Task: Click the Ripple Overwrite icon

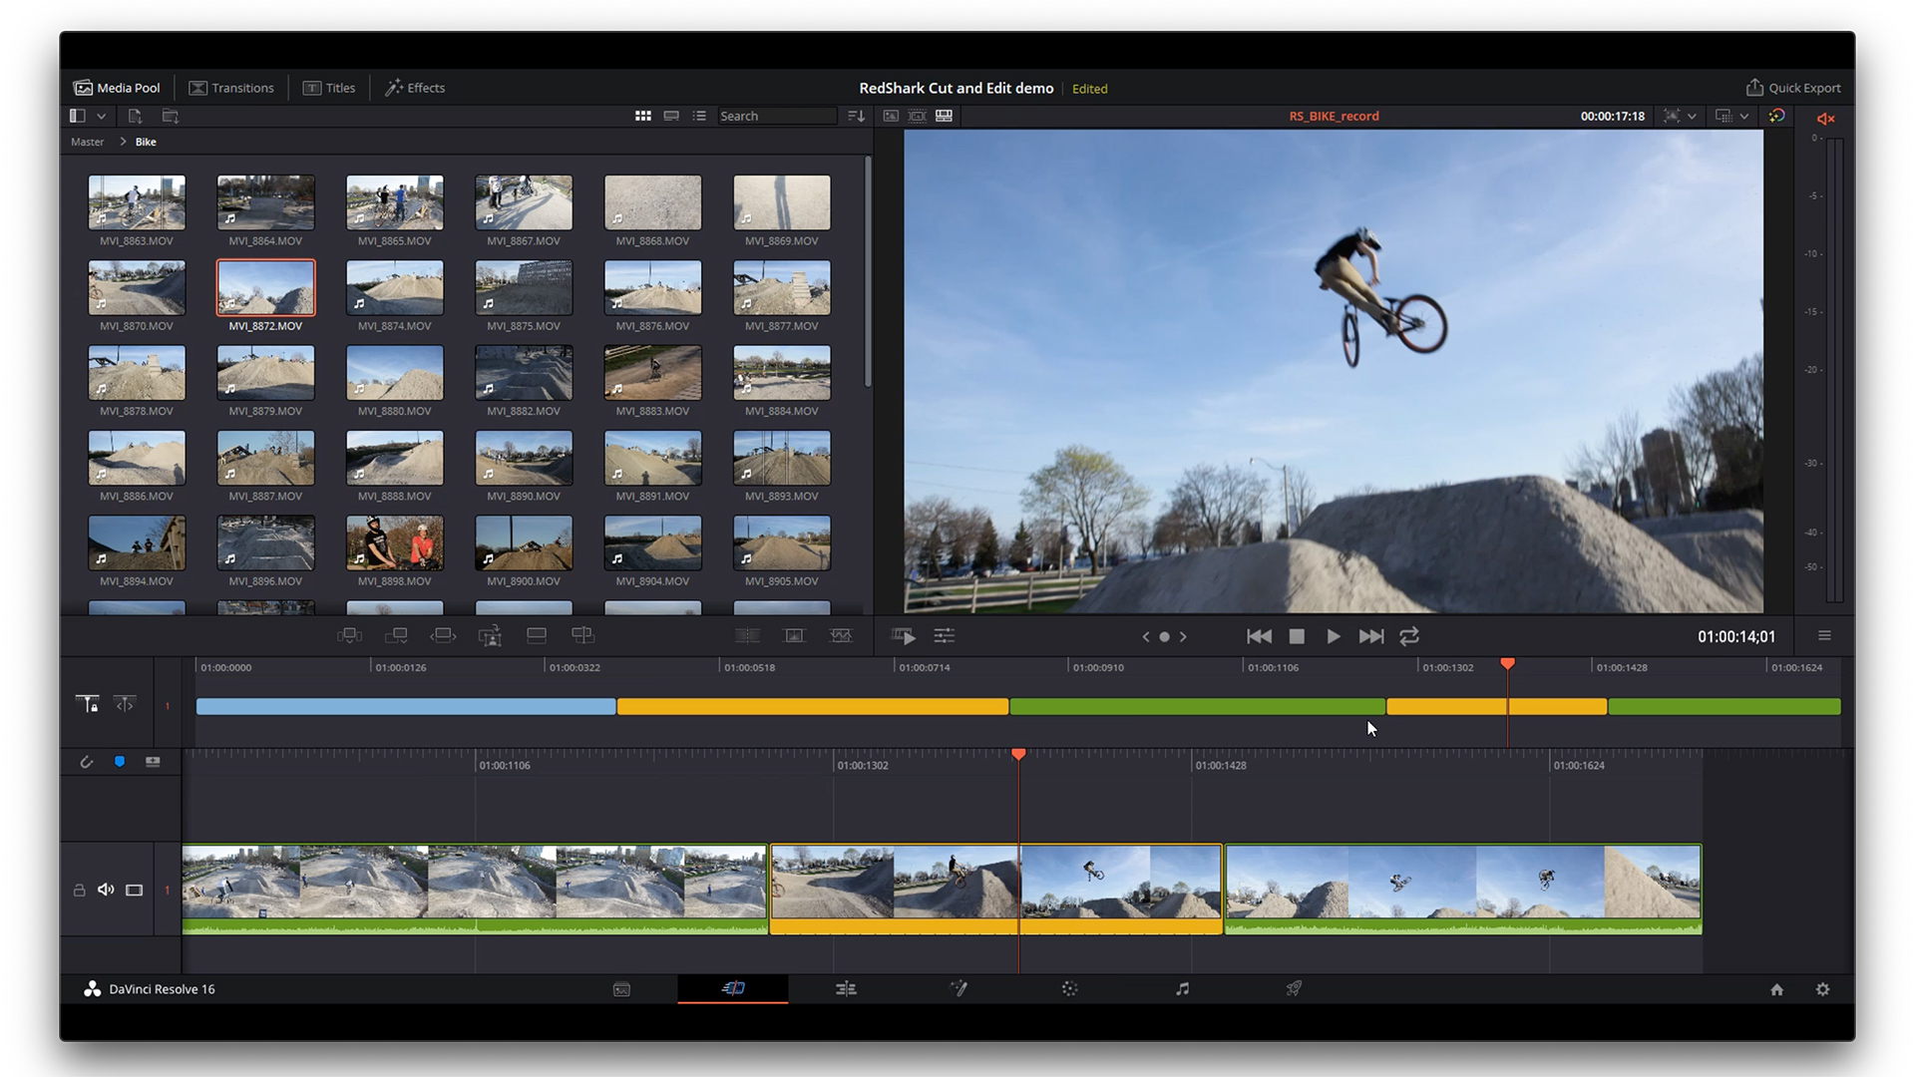Action: (x=443, y=635)
